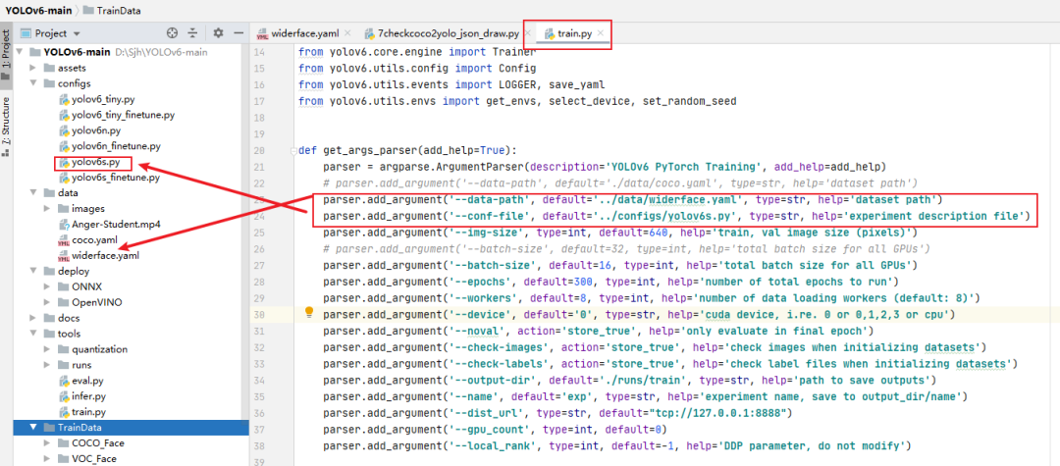This screenshot has width=1060, height=466.
Task: Click the assets folder icon
Action: tap(49, 68)
